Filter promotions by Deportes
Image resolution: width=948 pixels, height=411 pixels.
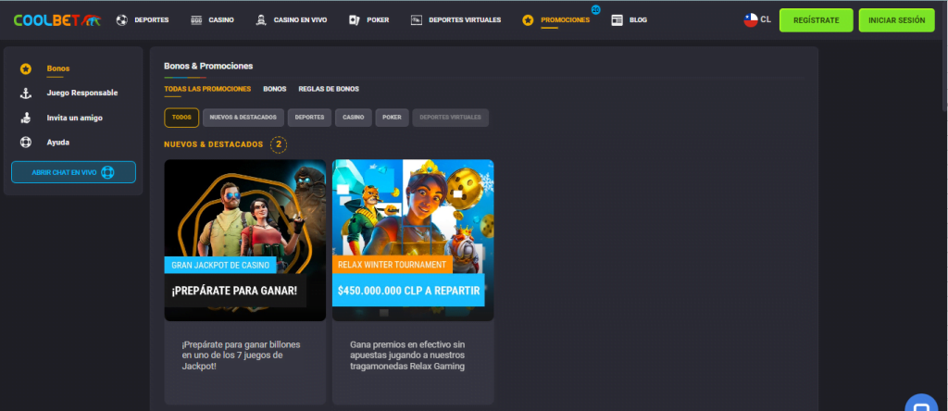[308, 118]
